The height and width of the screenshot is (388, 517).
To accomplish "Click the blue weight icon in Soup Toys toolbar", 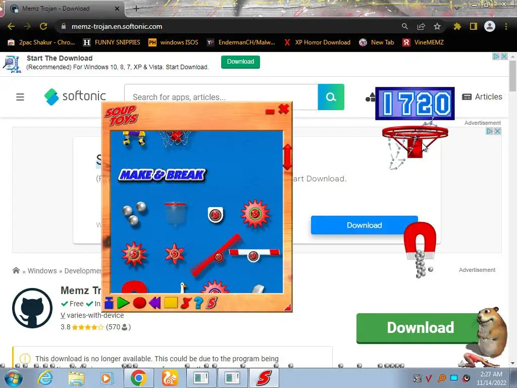I will click(109, 303).
